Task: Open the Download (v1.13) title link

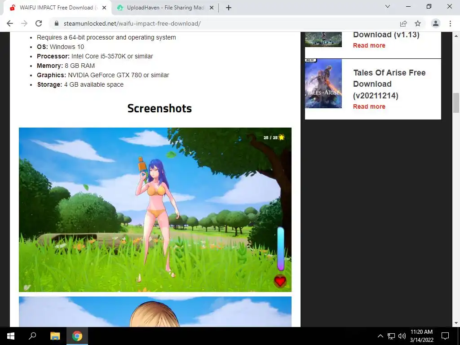Action: 386,35
